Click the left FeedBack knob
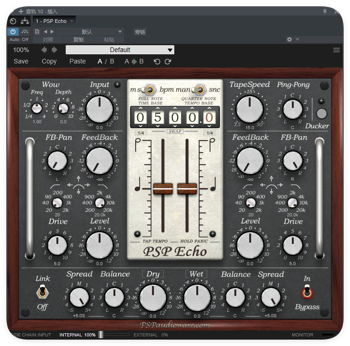Screen dimensions: 350x346 click(x=99, y=161)
